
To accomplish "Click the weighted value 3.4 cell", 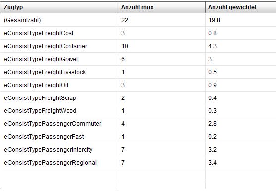I will click(x=241, y=163).
